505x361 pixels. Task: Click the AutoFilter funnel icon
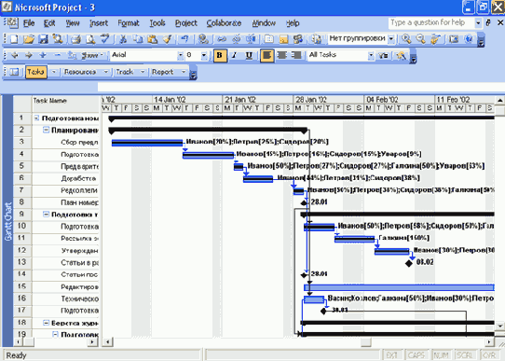(x=383, y=55)
